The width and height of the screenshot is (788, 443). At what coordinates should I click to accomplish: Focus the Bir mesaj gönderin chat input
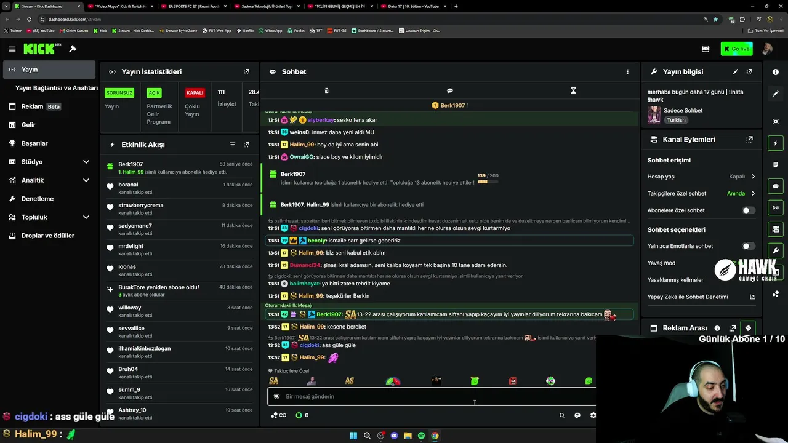click(x=432, y=397)
